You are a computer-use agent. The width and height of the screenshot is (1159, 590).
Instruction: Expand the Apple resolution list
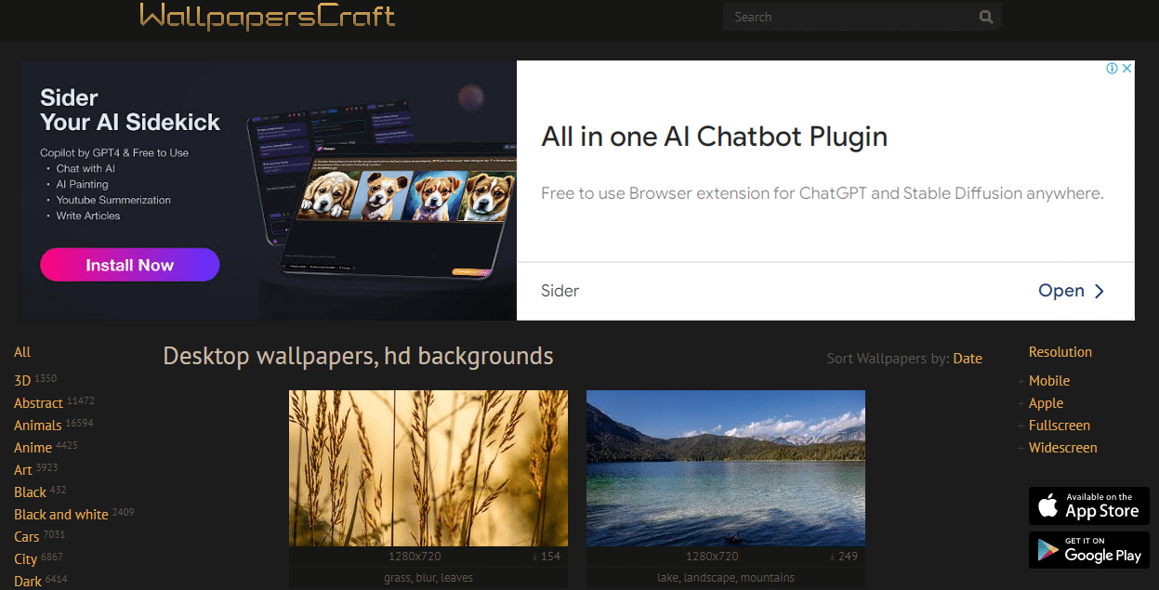pos(1021,403)
